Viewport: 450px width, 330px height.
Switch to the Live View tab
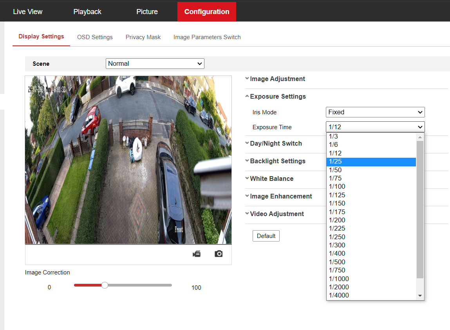pyautogui.click(x=27, y=12)
